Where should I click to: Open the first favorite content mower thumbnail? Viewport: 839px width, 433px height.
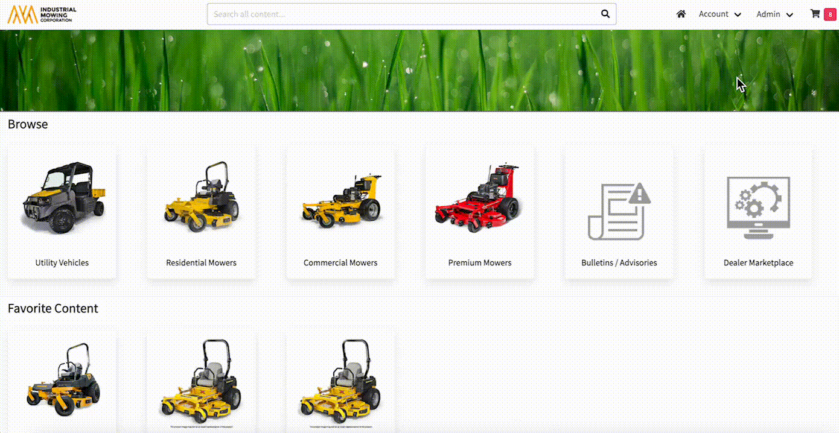[62, 380]
